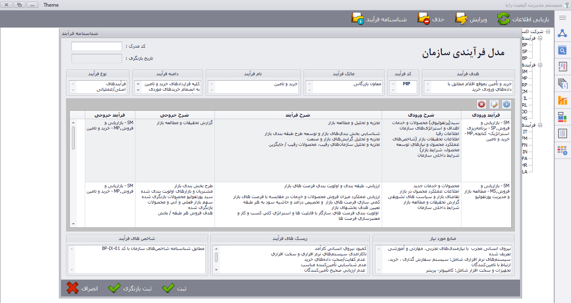Click the grid's vertical scrollbar down arrow
The height and width of the screenshot is (303, 571).
click(x=74, y=224)
